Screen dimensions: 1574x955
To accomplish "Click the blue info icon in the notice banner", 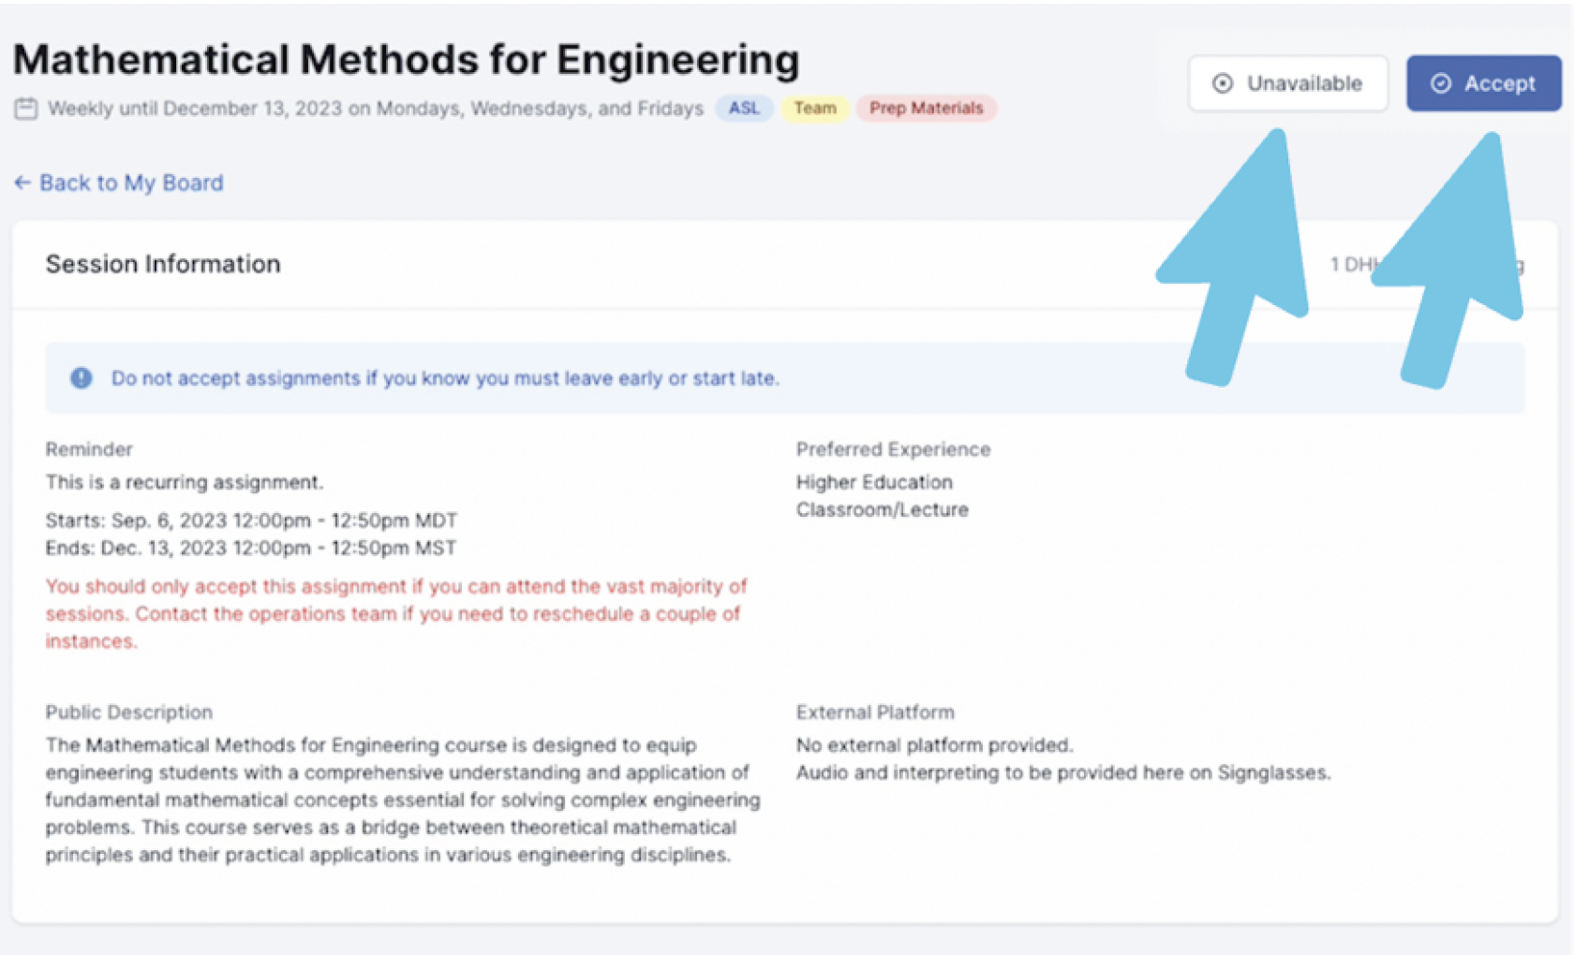I will click(82, 378).
